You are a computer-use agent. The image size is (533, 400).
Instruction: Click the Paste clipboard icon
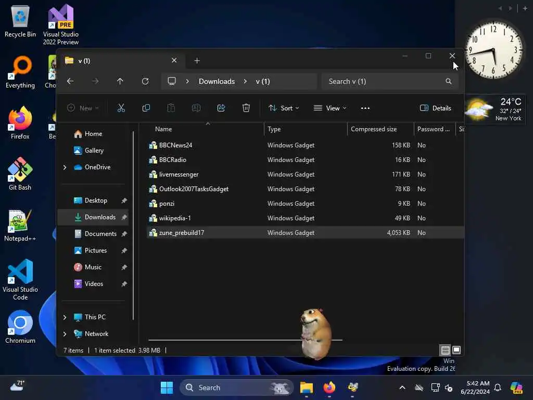point(171,108)
